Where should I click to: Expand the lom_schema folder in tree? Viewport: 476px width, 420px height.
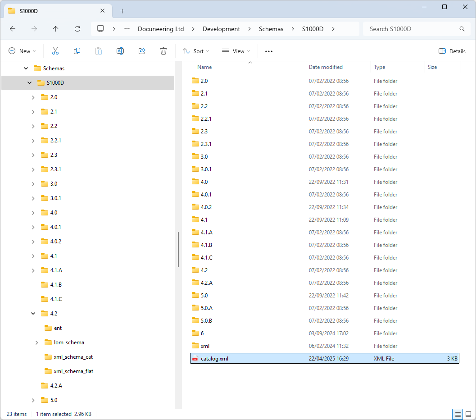pyautogui.click(x=37, y=342)
